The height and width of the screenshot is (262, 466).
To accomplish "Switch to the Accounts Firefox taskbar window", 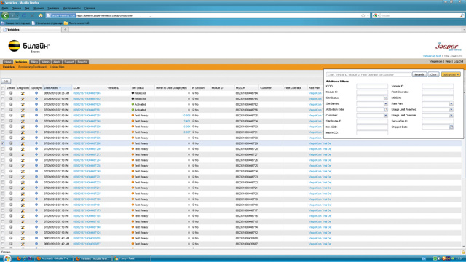I will tap(54, 258).
